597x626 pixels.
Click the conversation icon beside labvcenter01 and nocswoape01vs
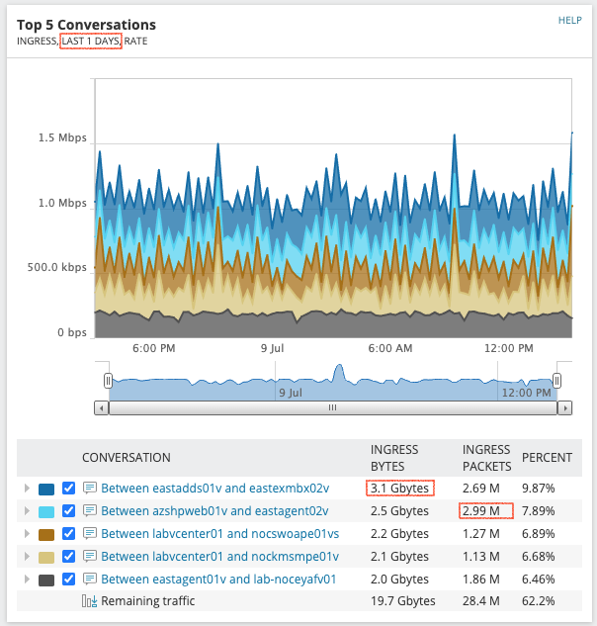(90, 533)
